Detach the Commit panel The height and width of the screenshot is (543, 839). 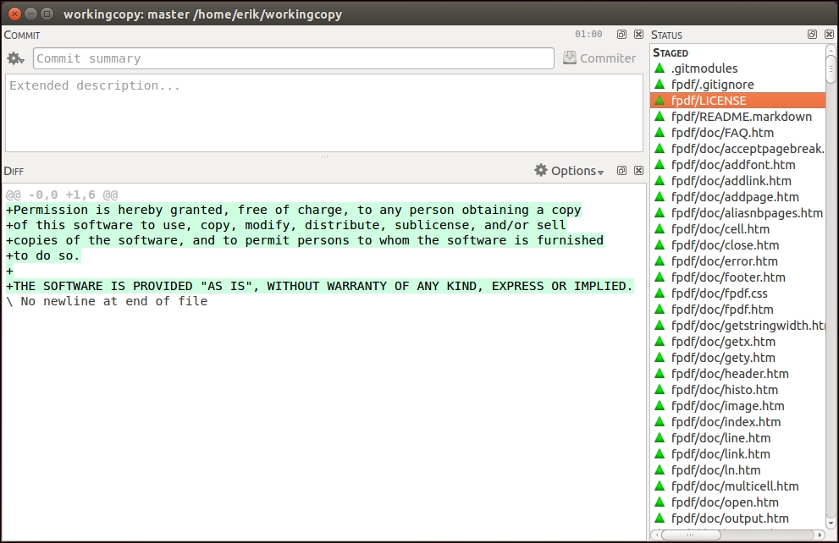tap(621, 34)
